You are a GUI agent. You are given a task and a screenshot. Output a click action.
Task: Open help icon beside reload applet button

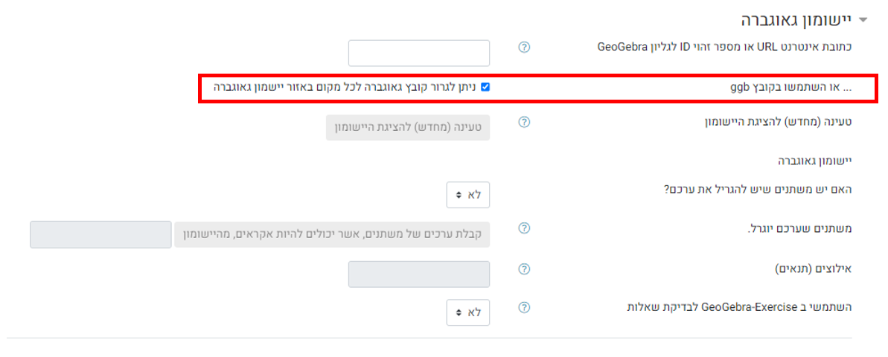525,122
